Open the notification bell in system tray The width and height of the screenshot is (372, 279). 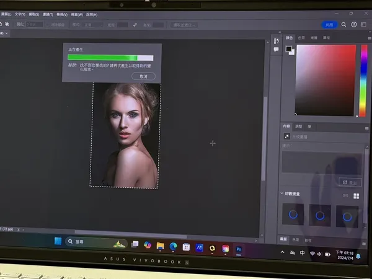click(358, 256)
